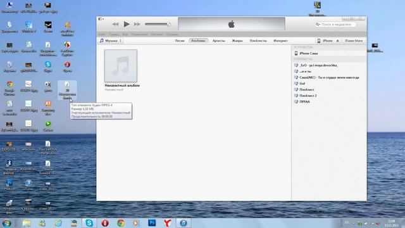The image size is (405, 228).
Task: Select the highlighted audio file on desktop
Action: pos(67,90)
